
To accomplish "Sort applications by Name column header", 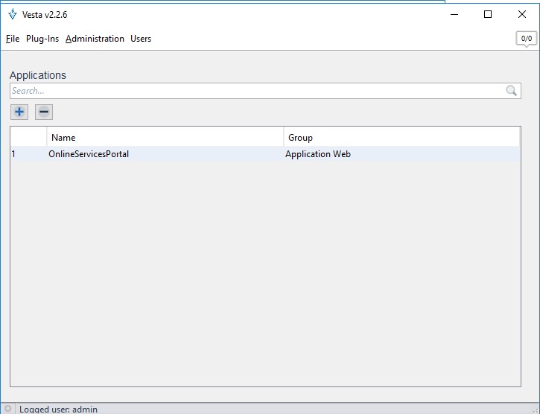I will [x=164, y=137].
